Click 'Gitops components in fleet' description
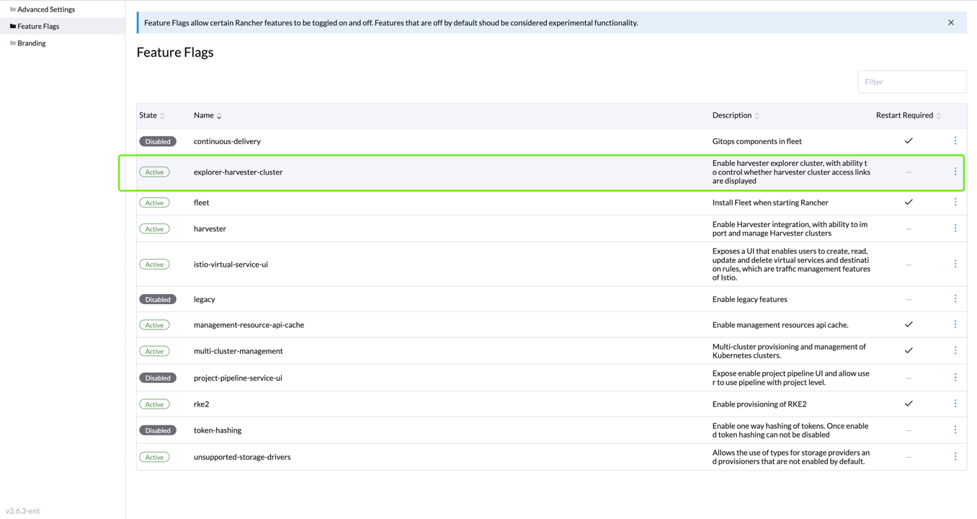This screenshot has width=977, height=519. [x=757, y=141]
